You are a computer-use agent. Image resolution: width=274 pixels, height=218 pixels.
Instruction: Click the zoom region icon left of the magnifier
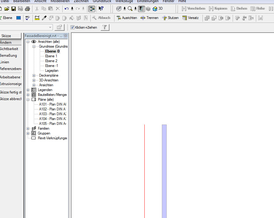tap(119, 8)
